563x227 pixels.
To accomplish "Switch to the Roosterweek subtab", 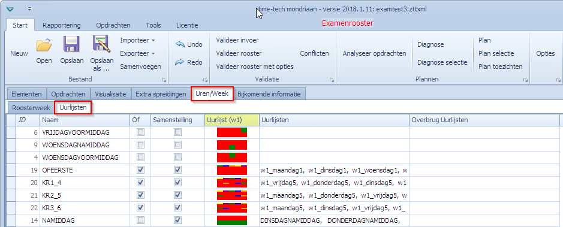I will [x=31, y=108].
